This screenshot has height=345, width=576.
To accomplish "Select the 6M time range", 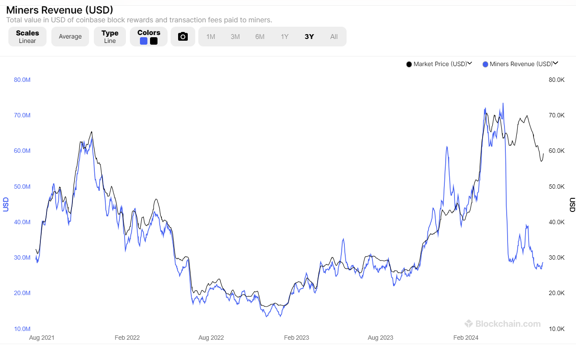I will pos(260,36).
